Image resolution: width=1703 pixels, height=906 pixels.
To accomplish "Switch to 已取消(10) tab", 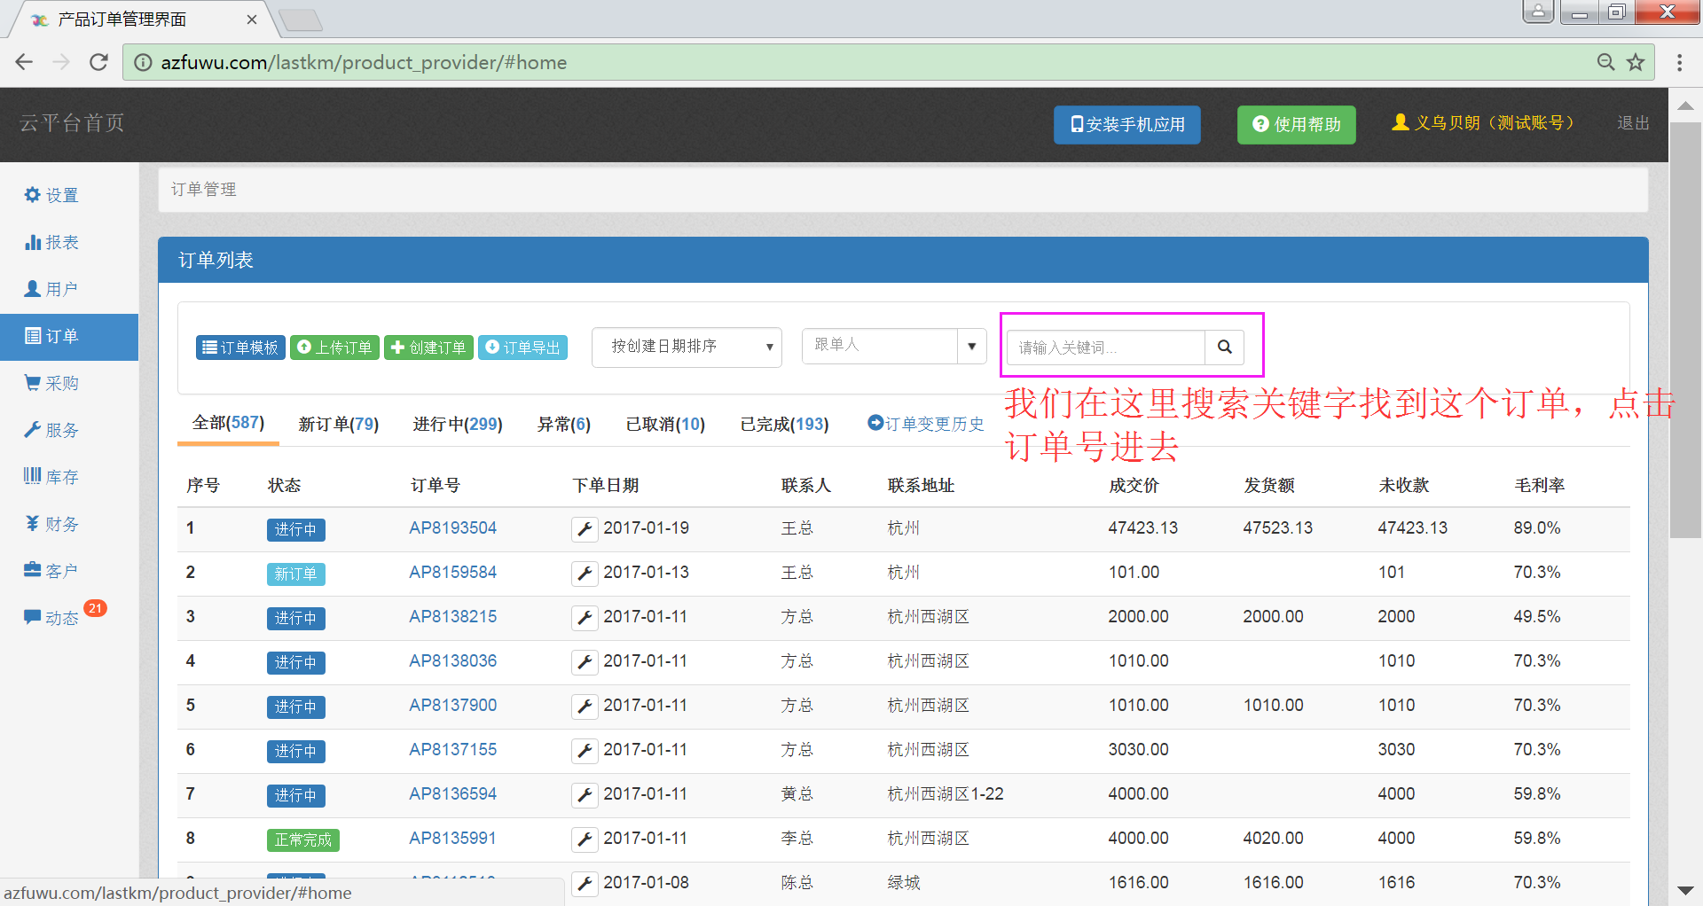I will coord(665,425).
